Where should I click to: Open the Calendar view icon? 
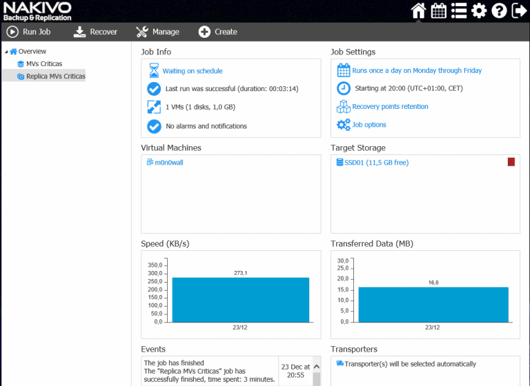pos(438,10)
